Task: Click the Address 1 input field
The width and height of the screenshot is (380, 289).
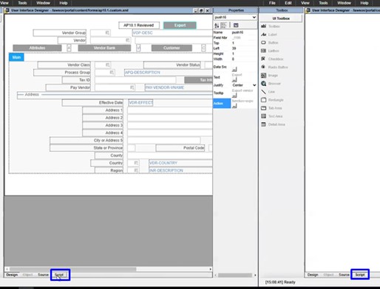Action: (170, 110)
